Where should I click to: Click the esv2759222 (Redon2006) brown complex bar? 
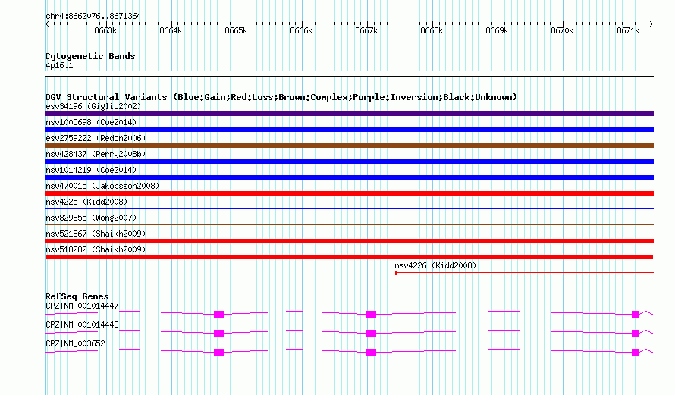(349, 146)
